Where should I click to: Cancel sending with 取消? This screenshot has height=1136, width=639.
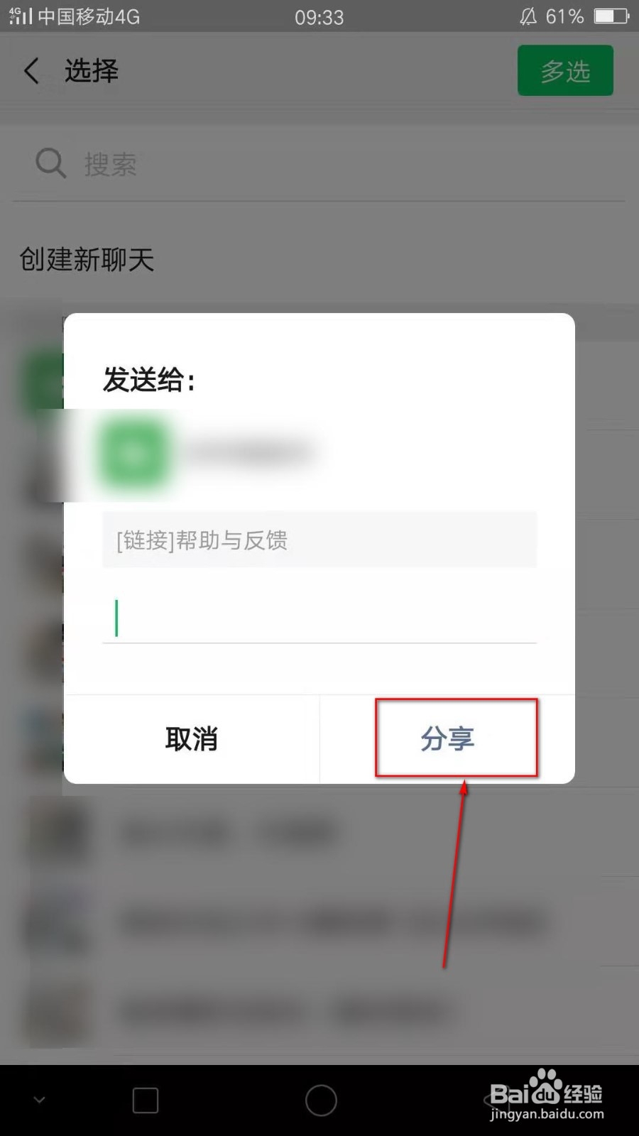click(192, 739)
